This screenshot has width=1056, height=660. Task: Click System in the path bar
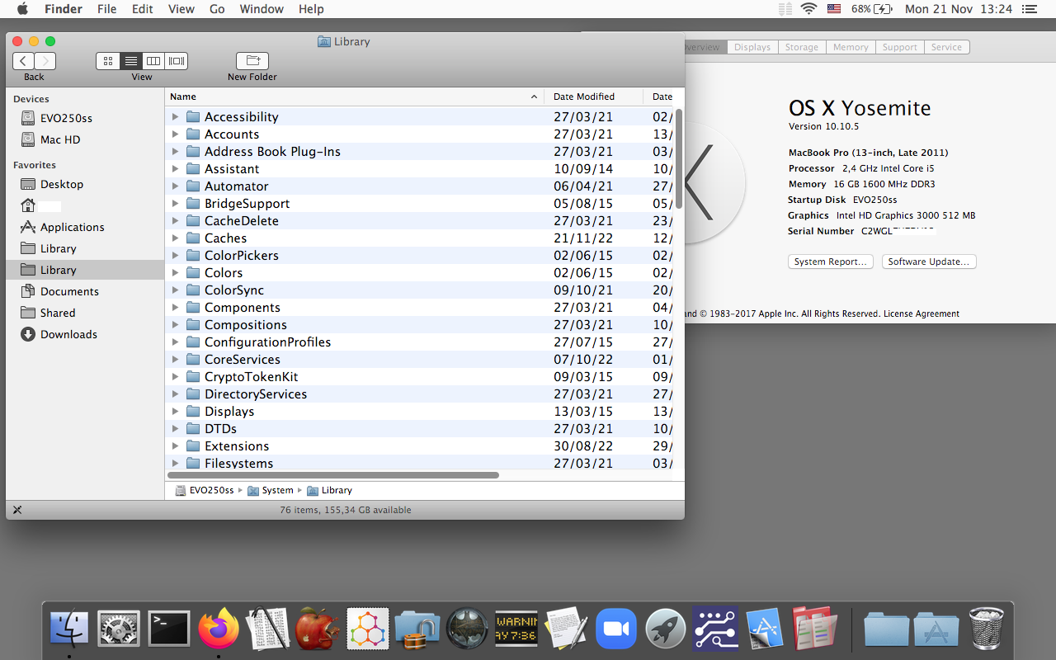coord(271,490)
